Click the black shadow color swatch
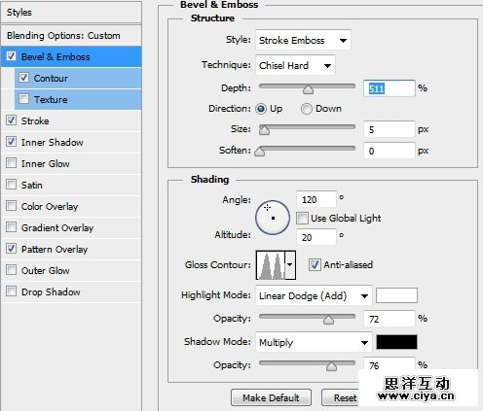This screenshot has height=411, width=483. coord(396,342)
